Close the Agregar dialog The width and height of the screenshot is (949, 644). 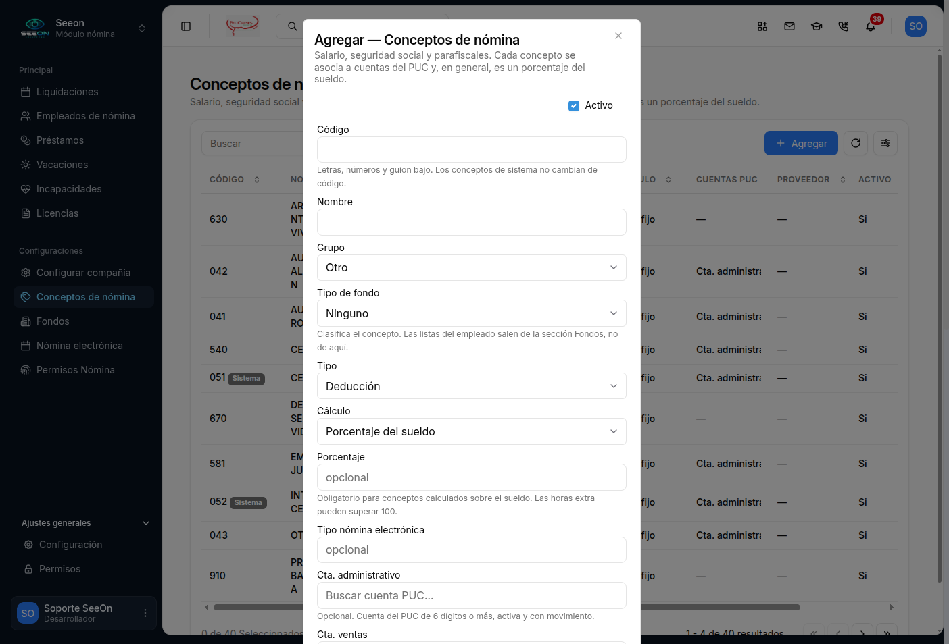point(618,36)
